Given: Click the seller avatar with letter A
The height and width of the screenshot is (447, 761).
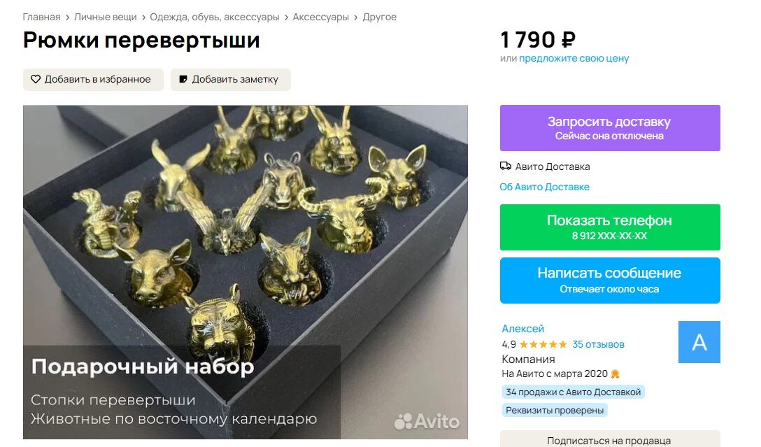Looking at the screenshot, I should (x=699, y=341).
